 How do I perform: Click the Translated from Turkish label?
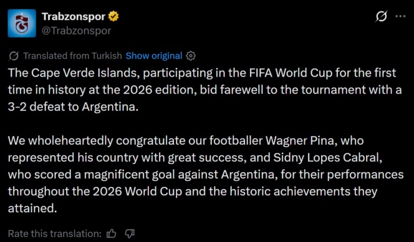(x=73, y=56)
